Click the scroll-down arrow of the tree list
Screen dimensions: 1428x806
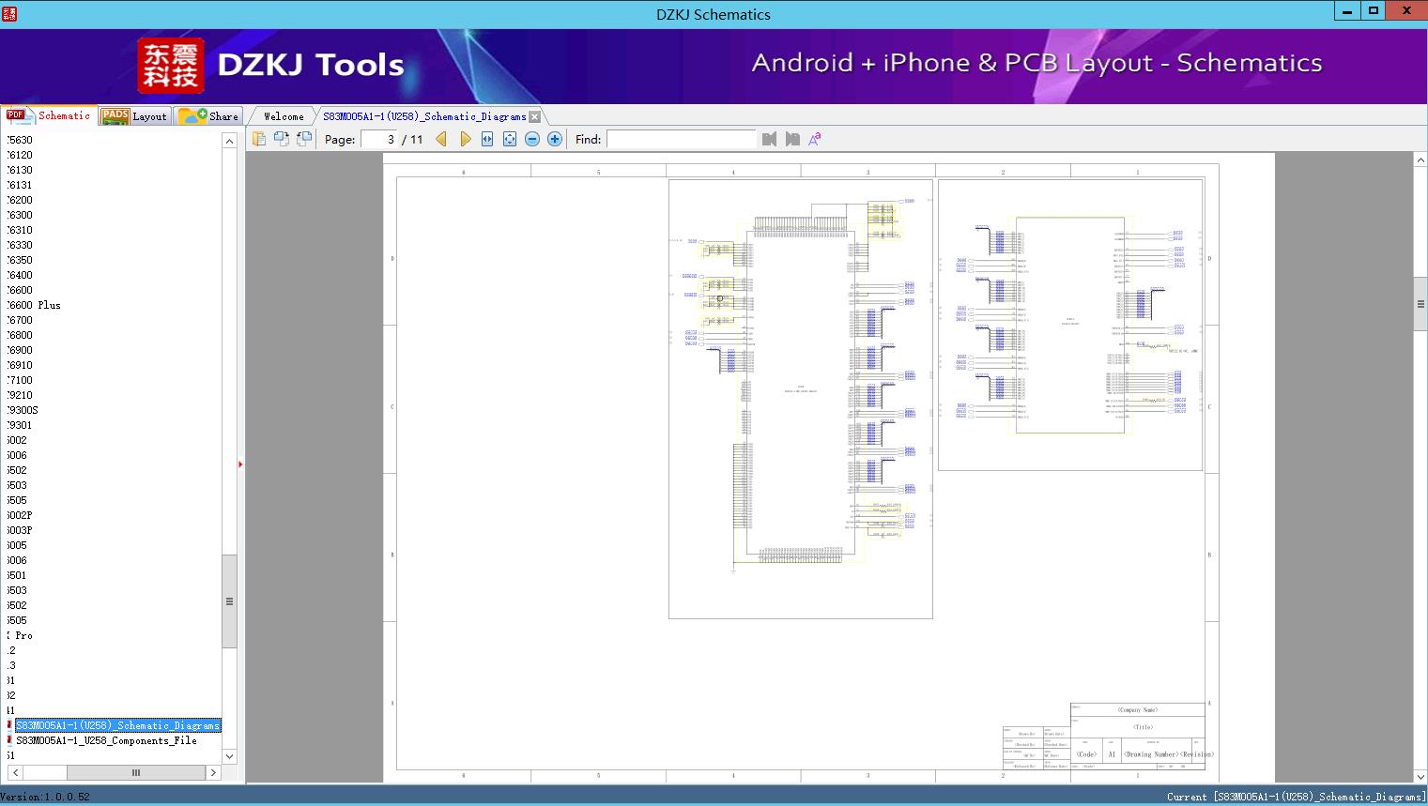tap(229, 756)
